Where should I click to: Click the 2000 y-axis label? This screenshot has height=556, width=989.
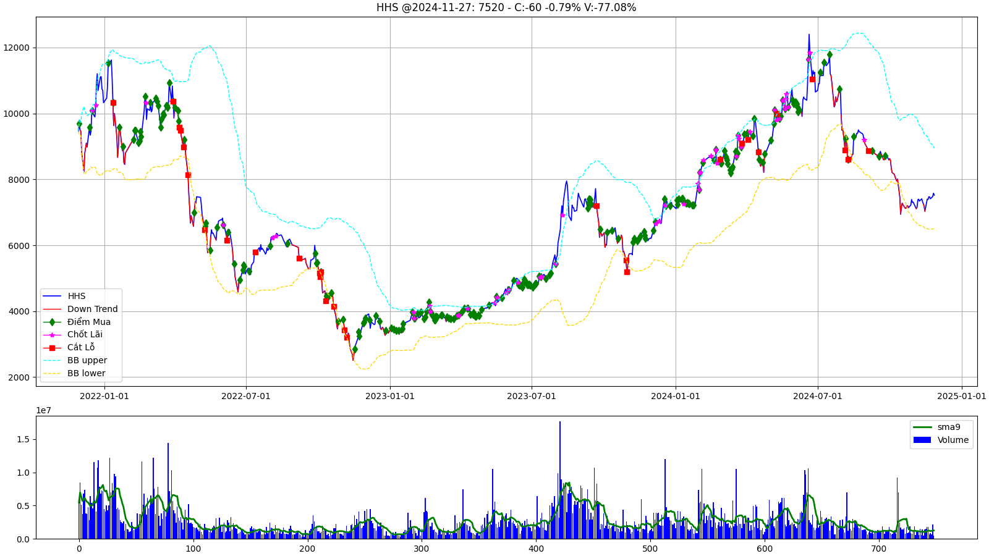coord(20,377)
